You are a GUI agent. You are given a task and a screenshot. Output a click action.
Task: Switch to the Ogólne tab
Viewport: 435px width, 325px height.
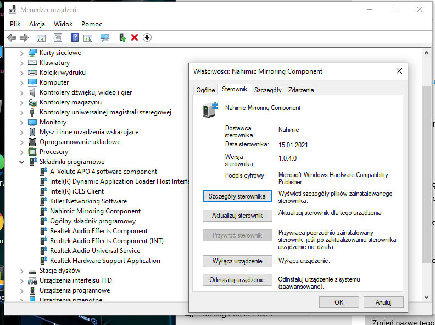205,90
